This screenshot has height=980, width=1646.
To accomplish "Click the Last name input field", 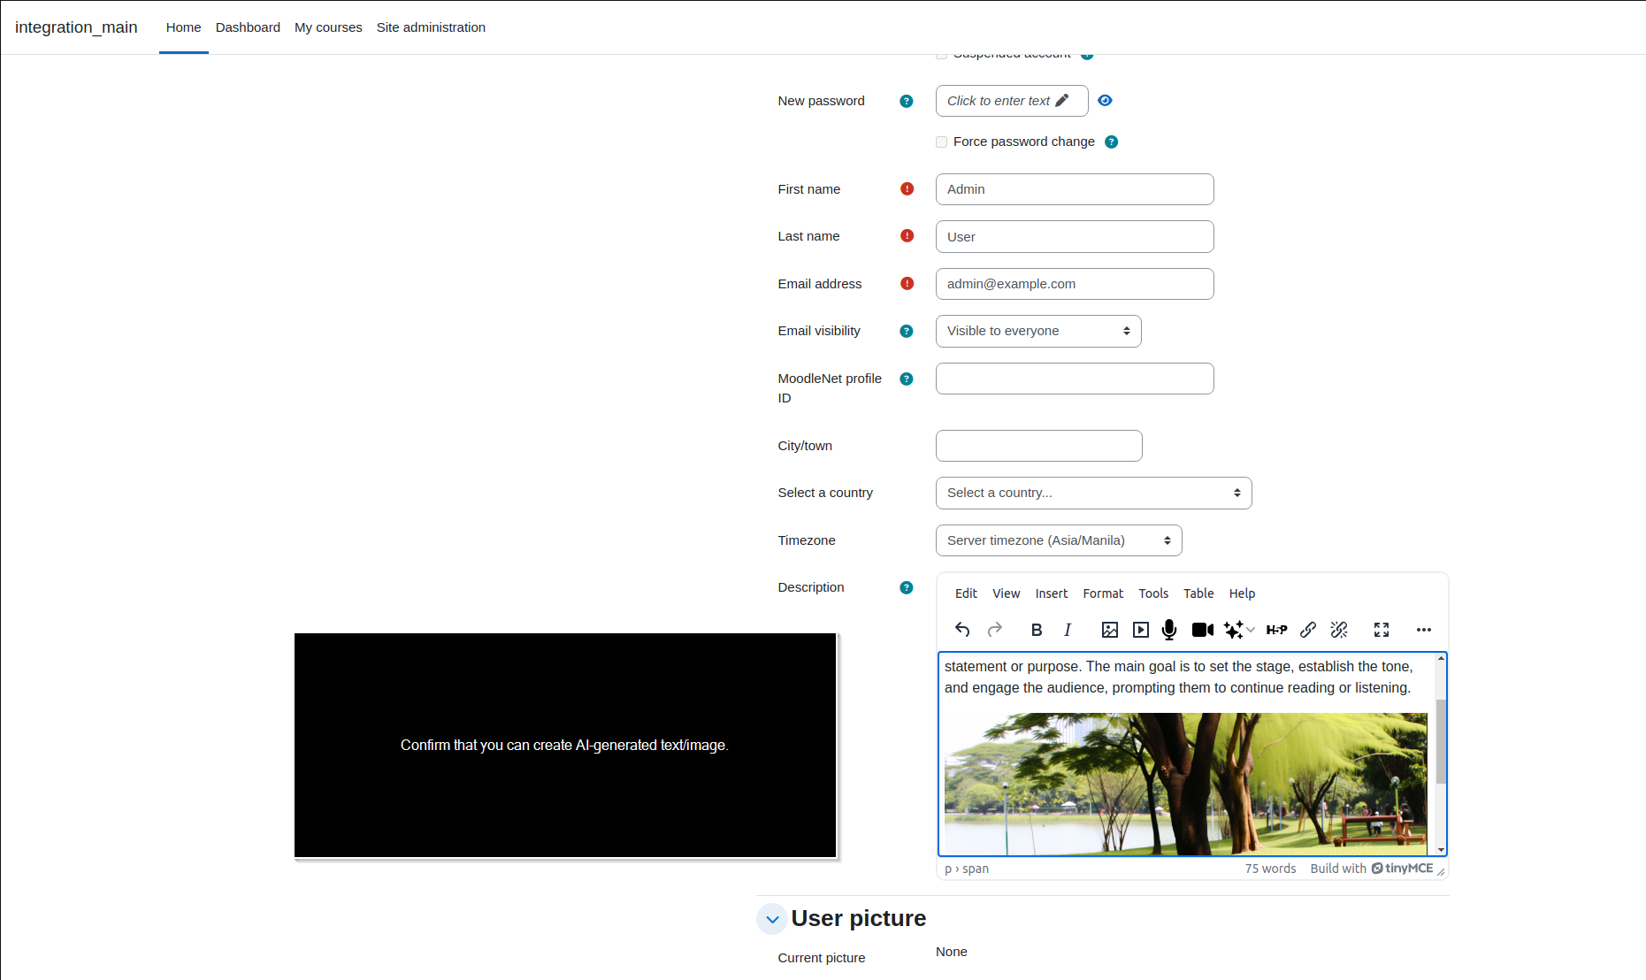I will click(x=1075, y=236).
